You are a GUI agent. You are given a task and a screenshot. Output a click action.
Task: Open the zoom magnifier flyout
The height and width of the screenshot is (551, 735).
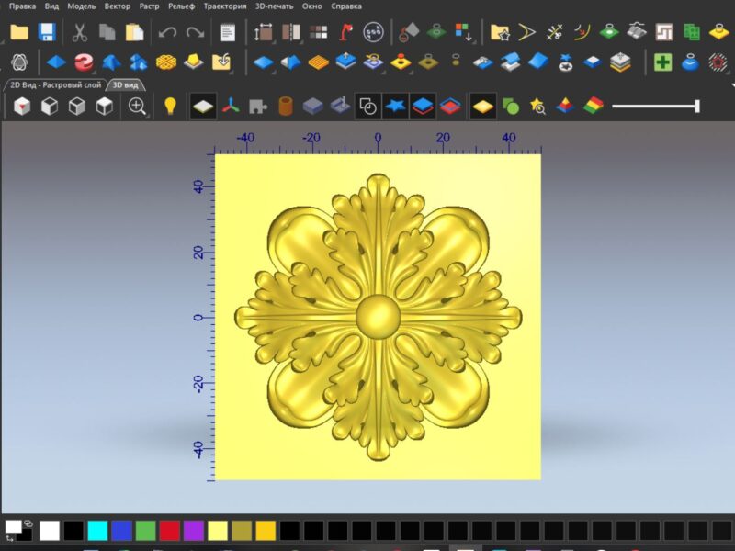[137, 107]
